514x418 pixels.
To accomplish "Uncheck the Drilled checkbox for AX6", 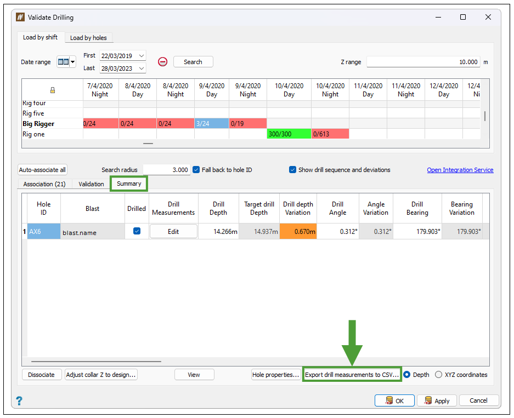I will tap(137, 231).
